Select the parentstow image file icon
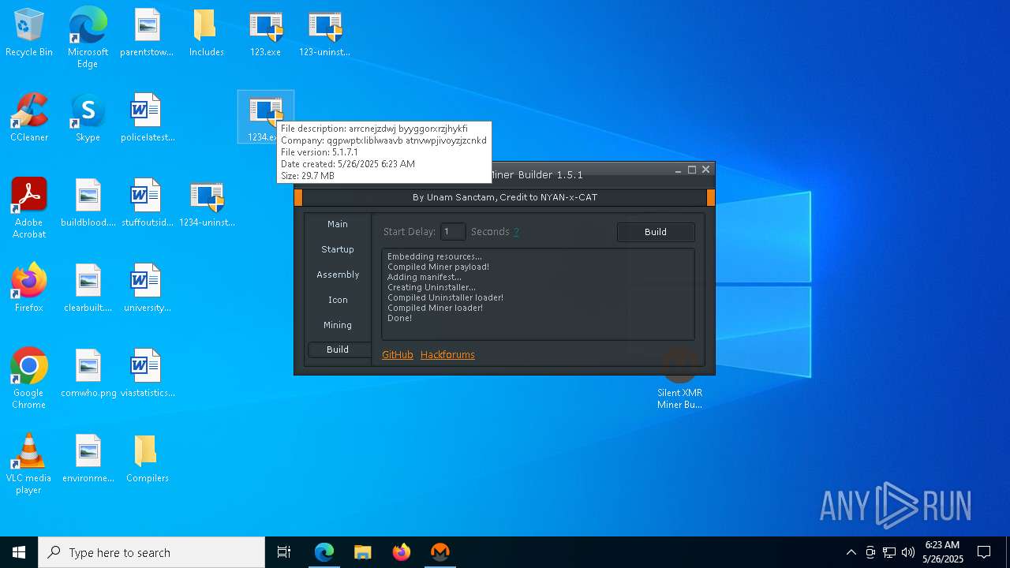Viewport: 1010px width, 568px height. (147, 33)
